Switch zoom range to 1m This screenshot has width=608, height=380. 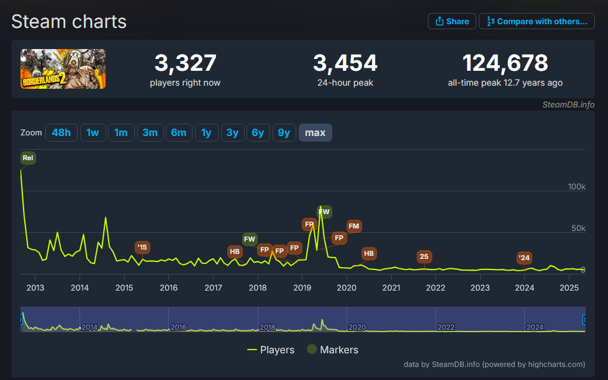tap(121, 133)
